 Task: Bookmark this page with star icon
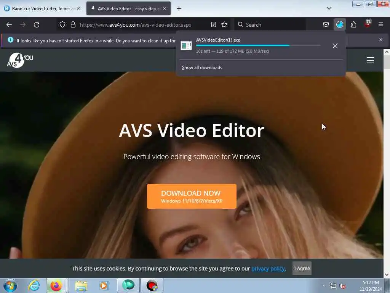(224, 25)
